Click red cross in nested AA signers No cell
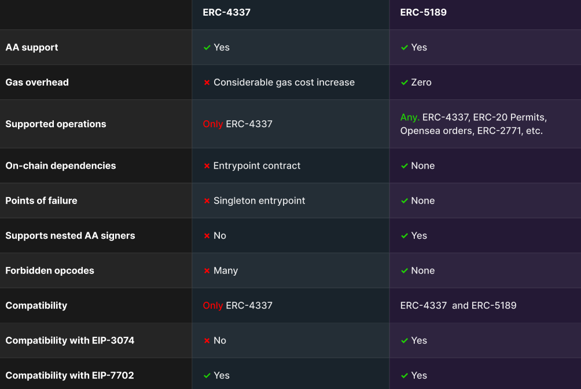The width and height of the screenshot is (581, 389). point(207,236)
